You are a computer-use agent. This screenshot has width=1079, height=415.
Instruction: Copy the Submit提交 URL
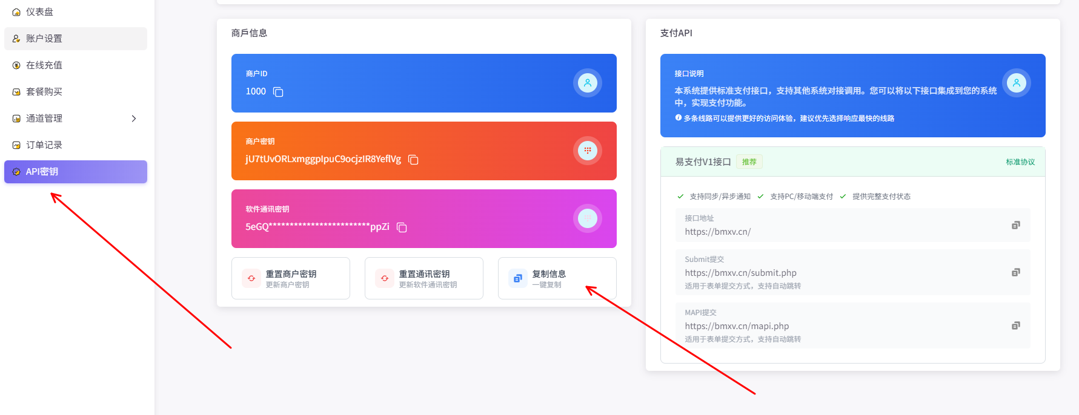coord(1016,272)
